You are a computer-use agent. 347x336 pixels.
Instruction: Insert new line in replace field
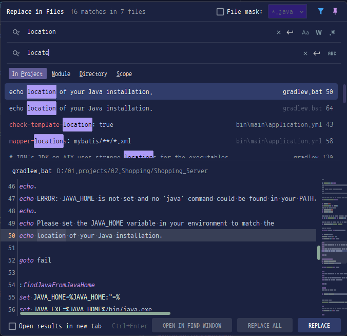pyautogui.click(x=317, y=53)
